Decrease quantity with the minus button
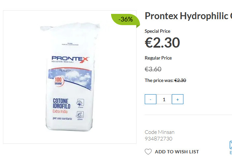 pos(150,99)
